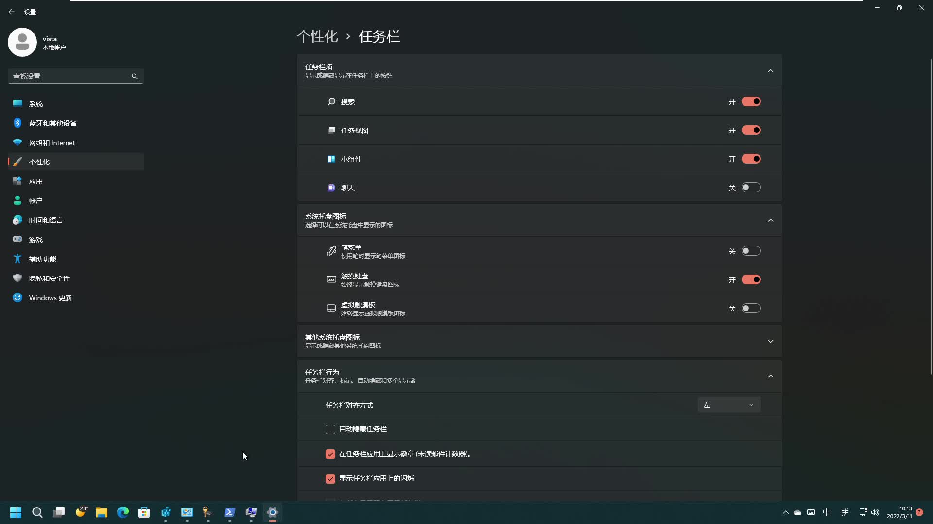Click the back arrow in Settings header

coord(12,12)
